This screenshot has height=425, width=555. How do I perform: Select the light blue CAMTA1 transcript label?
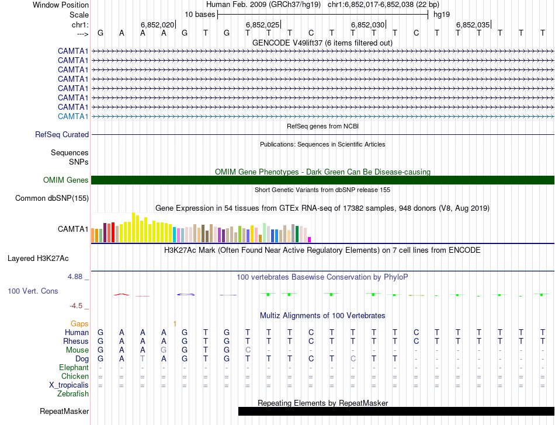(73, 116)
